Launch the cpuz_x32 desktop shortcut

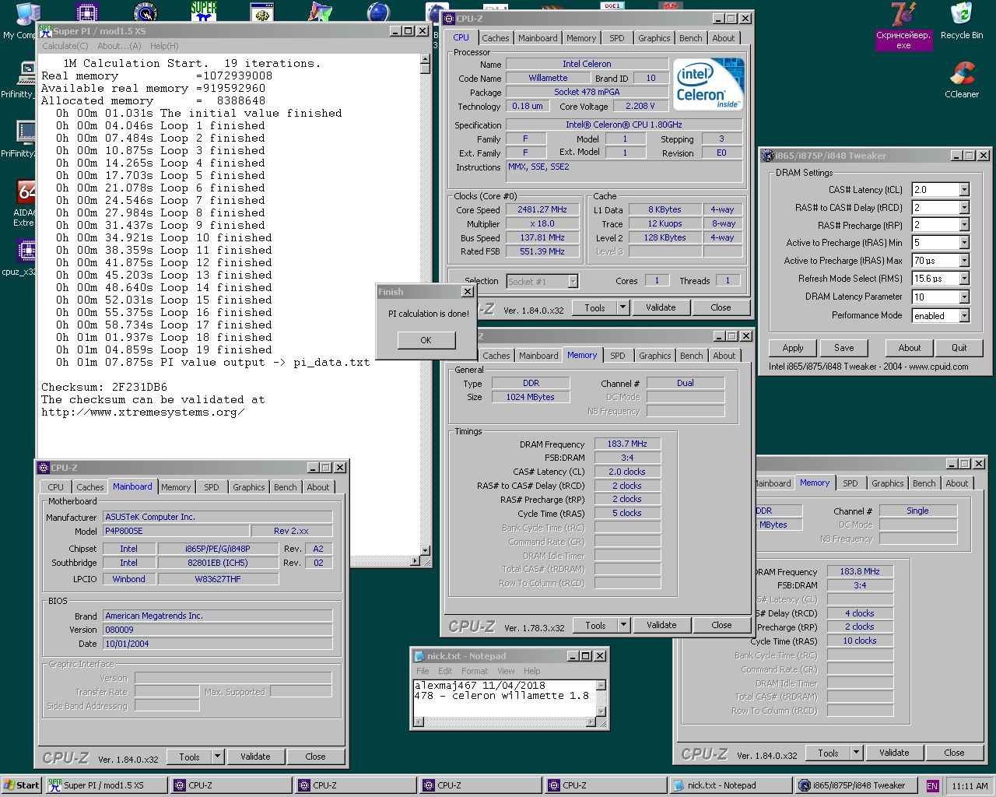(26, 251)
